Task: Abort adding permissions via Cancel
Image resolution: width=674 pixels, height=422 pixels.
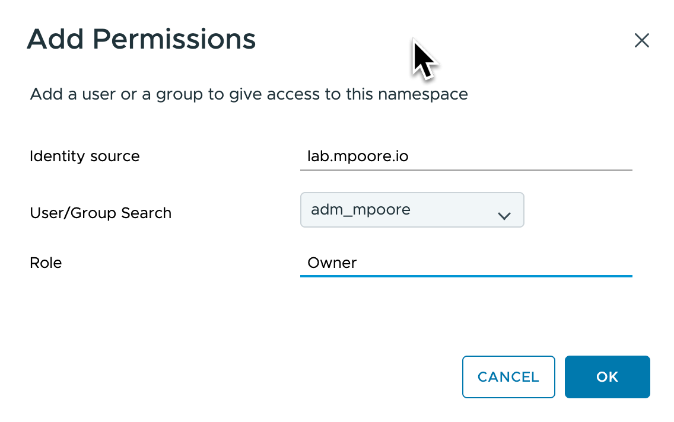Action: point(508,377)
